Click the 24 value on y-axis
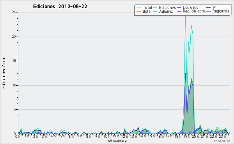This screenshot has width=234, height=144. pos(14,12)
